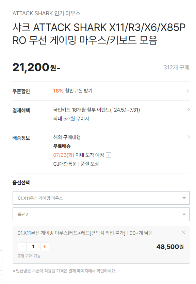Viewport: 196px width, 284px height.
Task: Click the 품절 보상 link
Action: tap(90, 164)
